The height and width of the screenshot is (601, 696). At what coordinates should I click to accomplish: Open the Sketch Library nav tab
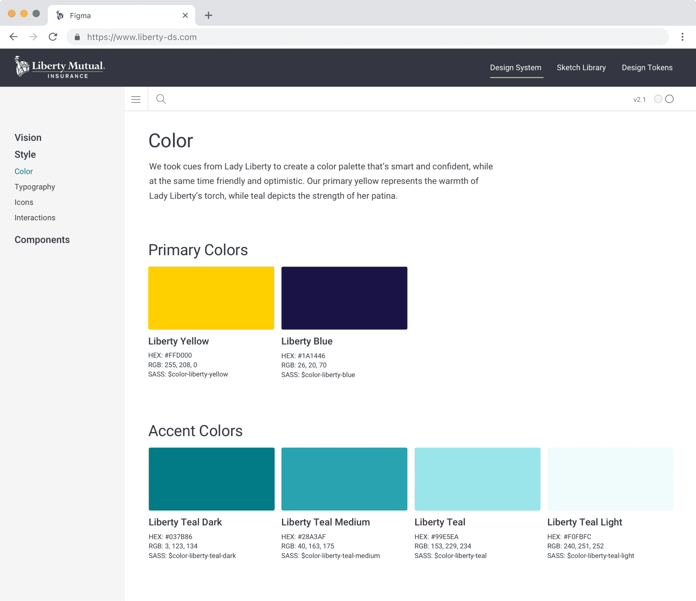point(581,67)
